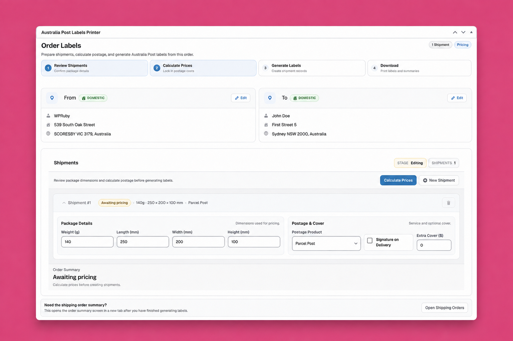This screenshot has width=513, height=341.
Task: Click the To DOMESTIC label text
Action: coord(307,98)
